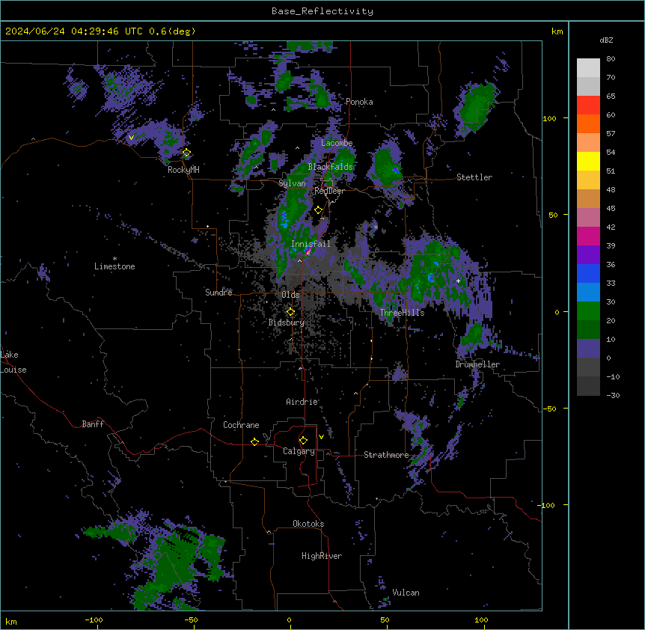The image size is (645, 630).
Task: Click the Limestone label
Action: pyautogui.click(x=114, y=266)
